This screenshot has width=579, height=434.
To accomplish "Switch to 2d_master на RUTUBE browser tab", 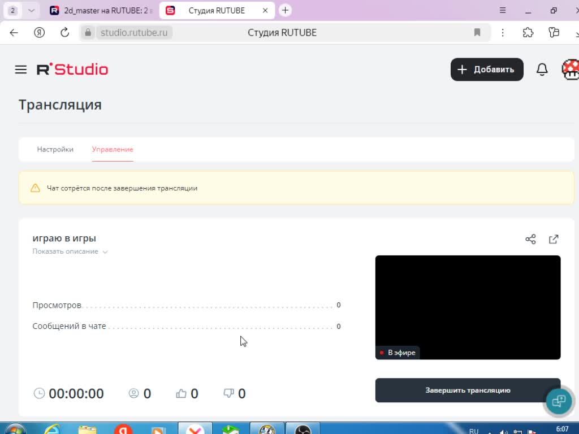I will tap(102, 11).
